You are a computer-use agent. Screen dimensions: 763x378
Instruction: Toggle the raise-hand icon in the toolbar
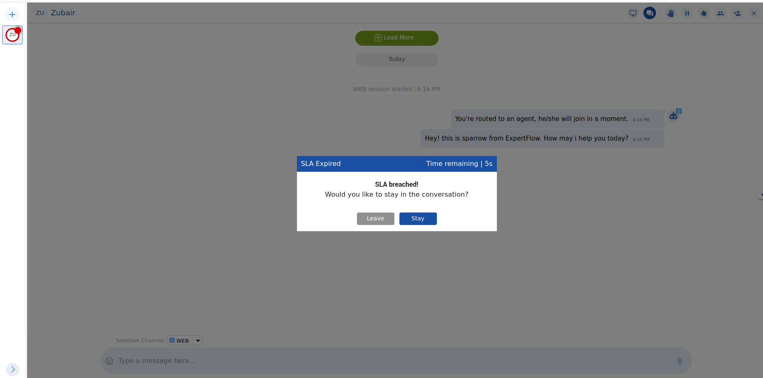pyautogui.click(x=671, y=13)
